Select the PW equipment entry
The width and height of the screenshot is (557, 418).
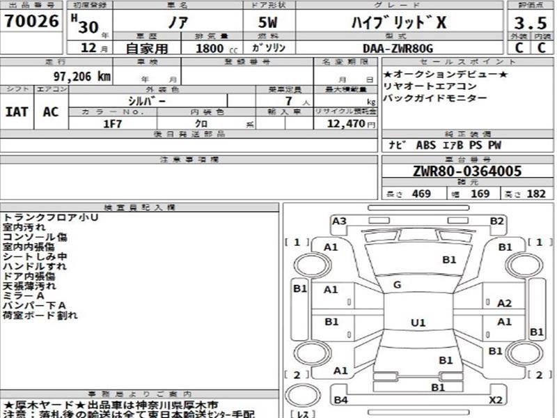pyautogui.click(x=494, y=145)
